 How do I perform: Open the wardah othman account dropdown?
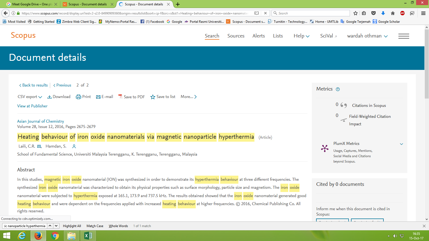(x=367, y=36)
